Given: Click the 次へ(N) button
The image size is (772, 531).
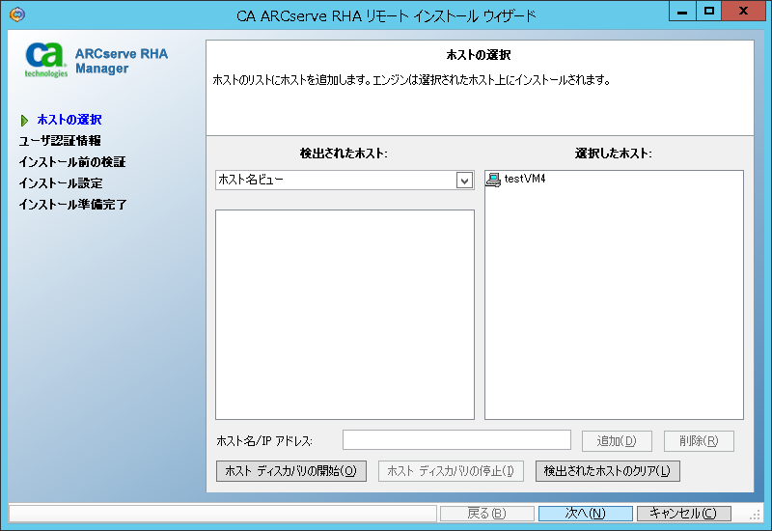Looking at the screenshot, I should pyautogui.click(x=586, y=514).
